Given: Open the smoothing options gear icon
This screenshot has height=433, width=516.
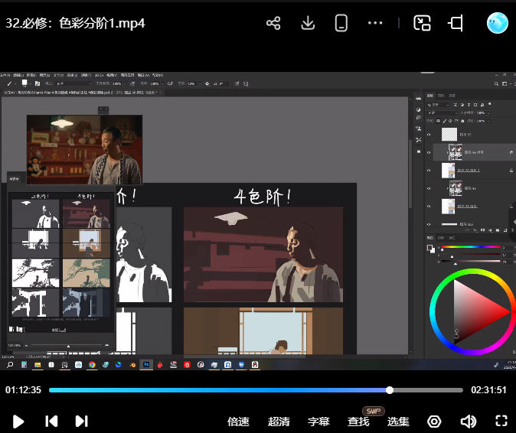Looking at the screenshot, I should point(207,83).
